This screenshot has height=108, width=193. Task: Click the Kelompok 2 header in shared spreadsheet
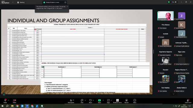point(98,67)
